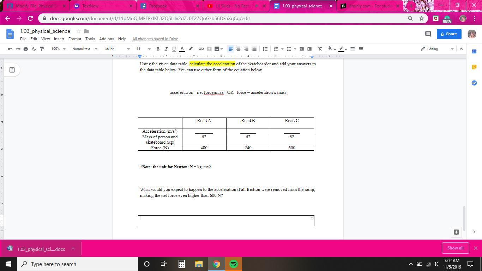Open comment history in Docs header
The image size is (482, 271).
[428, 34]
